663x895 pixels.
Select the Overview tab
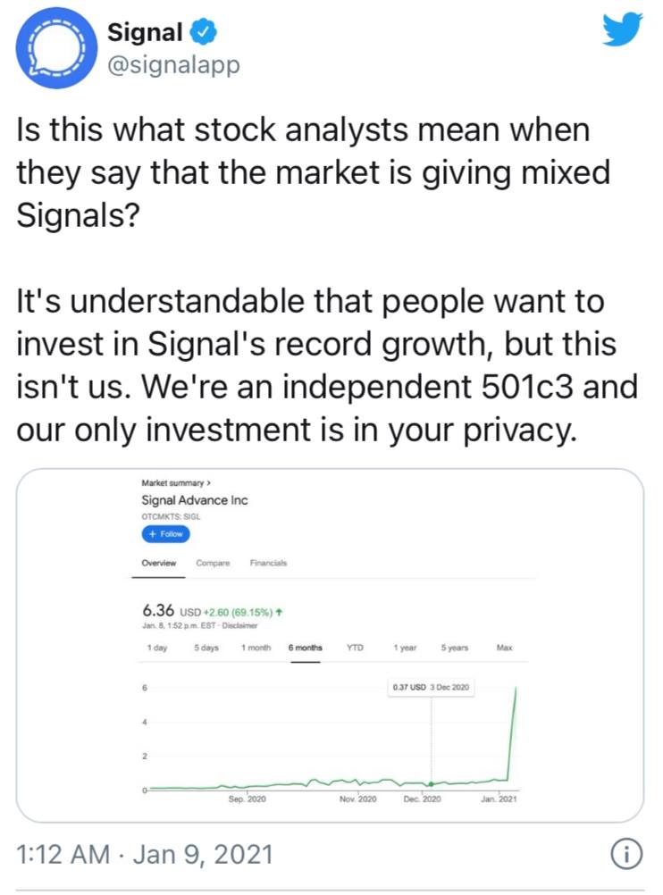159,563
